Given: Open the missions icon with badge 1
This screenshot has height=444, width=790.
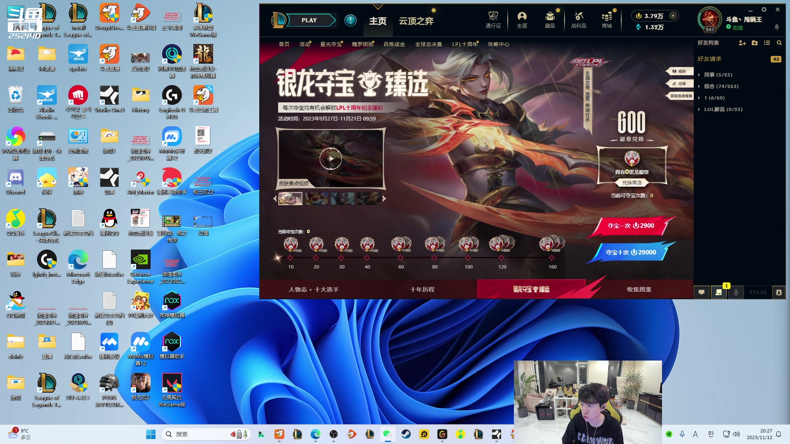Looking at the screenshot, I should pyautogui.click(x=718, y=292).
